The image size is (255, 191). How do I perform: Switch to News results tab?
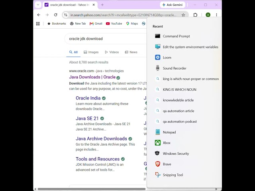click(131, 52)
